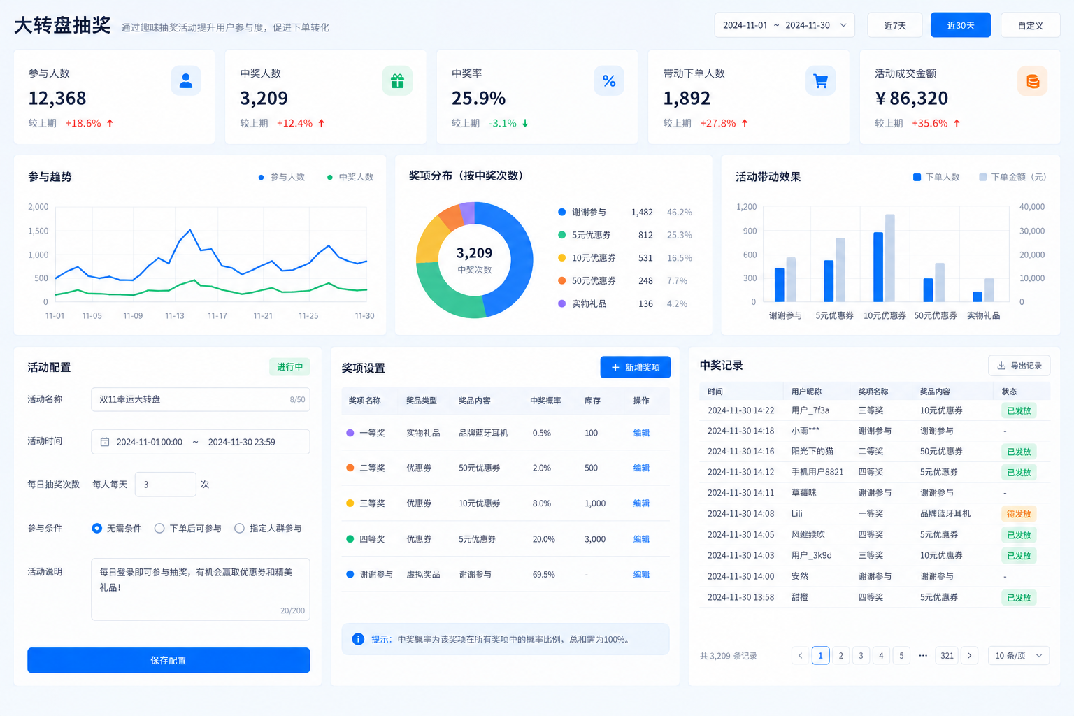This screenshot has height=716, width=1074.
Task: Click the 待发放 status tag for Lili
Action: pyautogui.click(x=1019, y=514)
